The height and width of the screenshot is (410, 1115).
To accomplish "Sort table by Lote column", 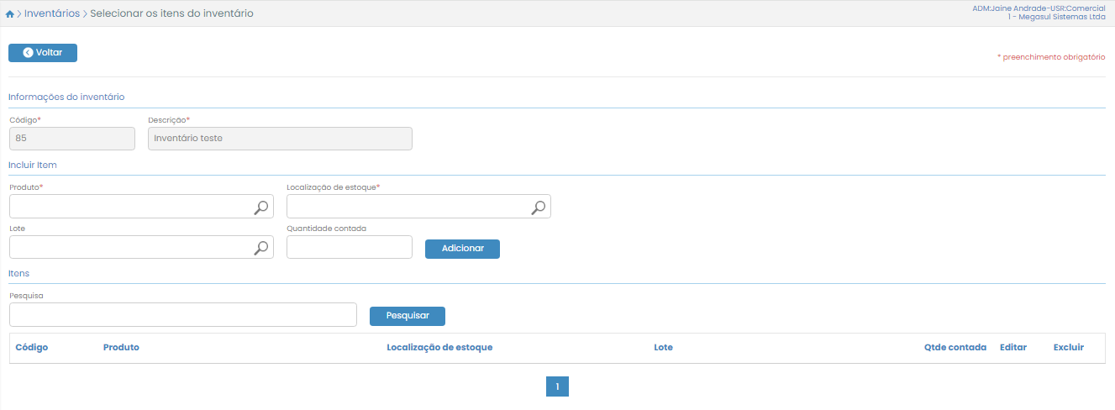I will 663,347.
